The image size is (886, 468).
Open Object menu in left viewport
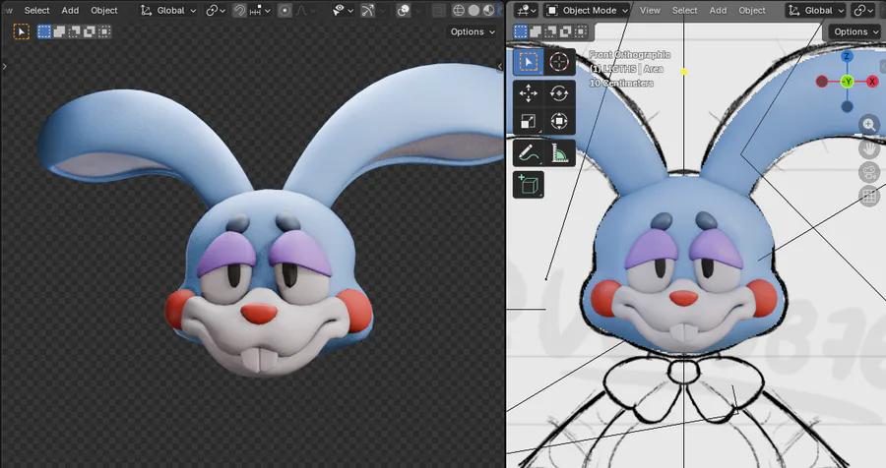(104, 10)
